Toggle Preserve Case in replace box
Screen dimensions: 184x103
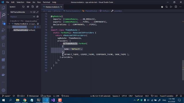tap(34, 17)
